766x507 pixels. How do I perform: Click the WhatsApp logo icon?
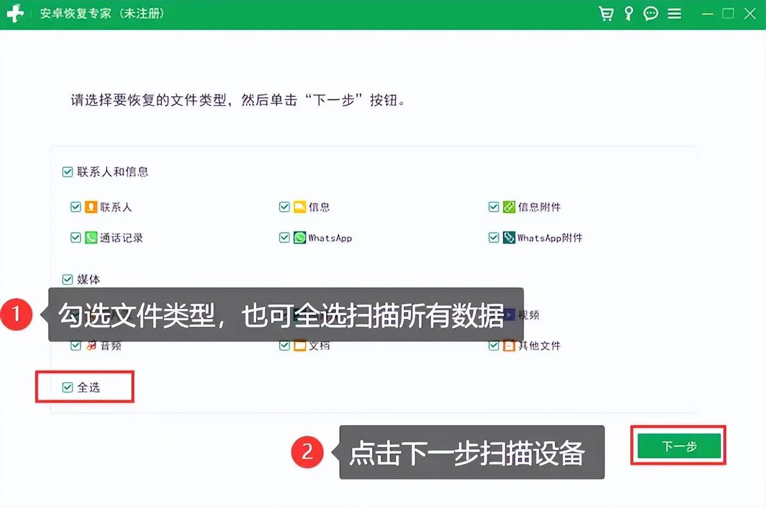click(300, 238)
